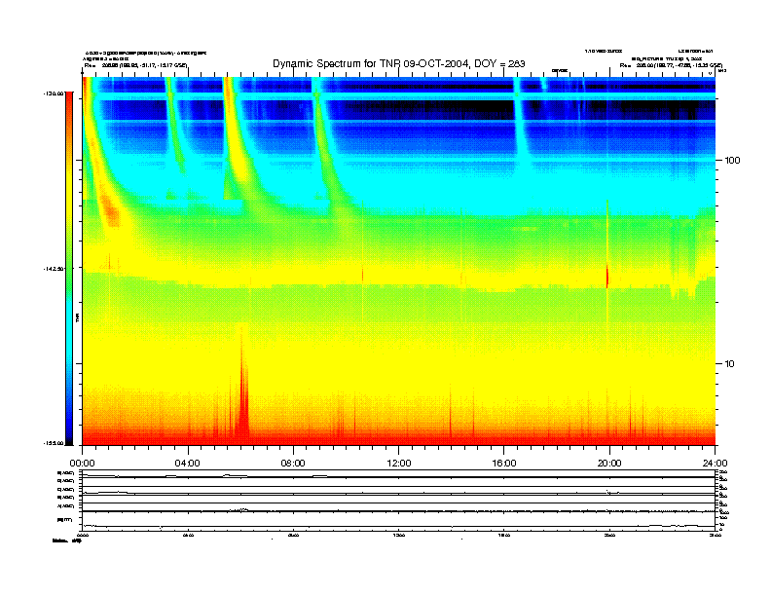Viewport: 771px width, 596px height.
Task: Click the bottom magnetic field trace panel
Action: (398, 521)
